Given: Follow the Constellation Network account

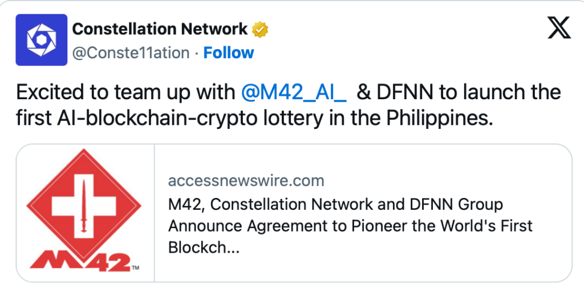Looking at the screenshot, I should click(229, 53).
